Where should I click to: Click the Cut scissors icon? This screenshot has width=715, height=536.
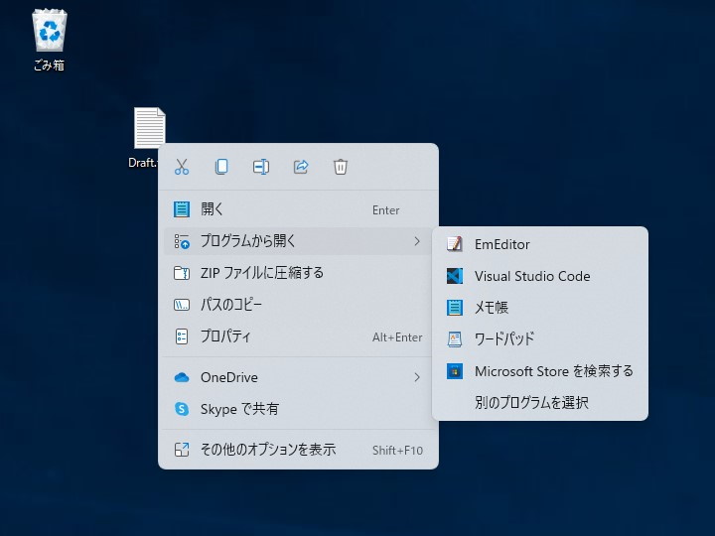pyautogui.click(x=182, y=167)
